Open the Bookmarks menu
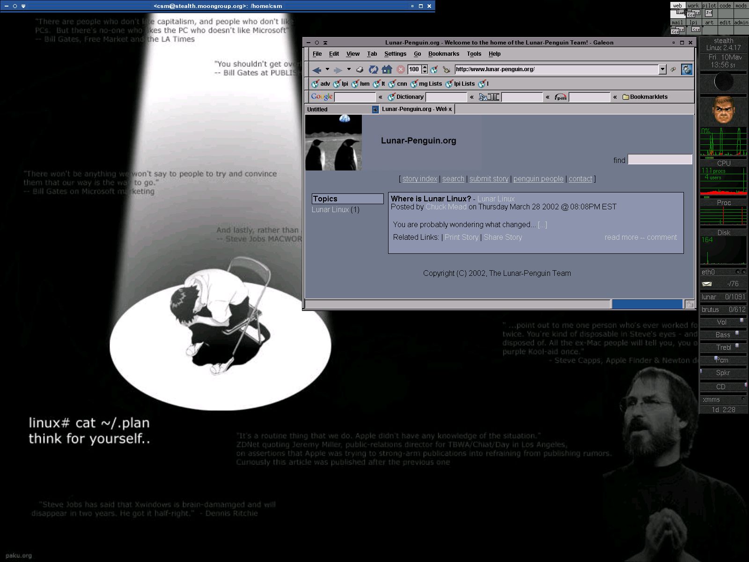Image resolution: width=749 pixels, height=562 pixels. (x=443, y=54)
